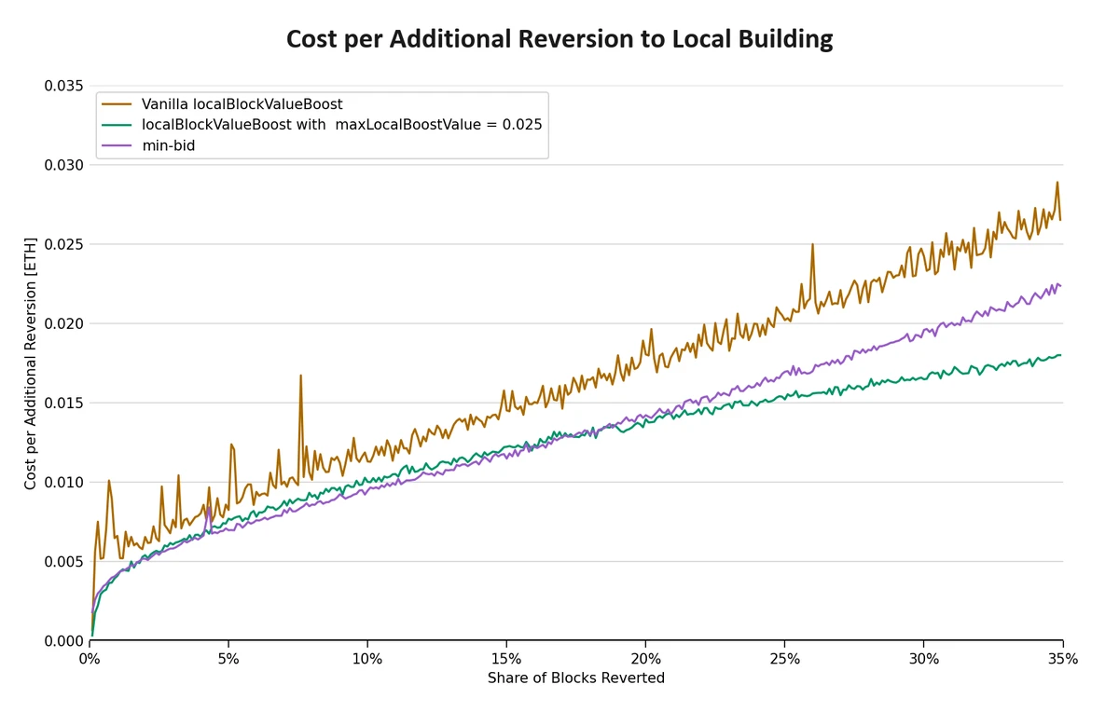The height and width of the screenshot is (712, 1119).
Task: Select the 0.035 y-axis value
Action: [62, 85]
